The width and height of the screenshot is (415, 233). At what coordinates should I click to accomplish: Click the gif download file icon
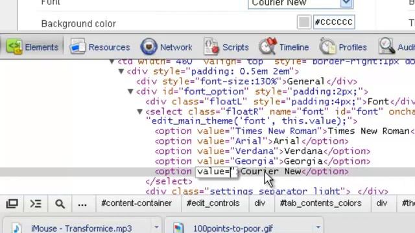click(x=179, y=228)
